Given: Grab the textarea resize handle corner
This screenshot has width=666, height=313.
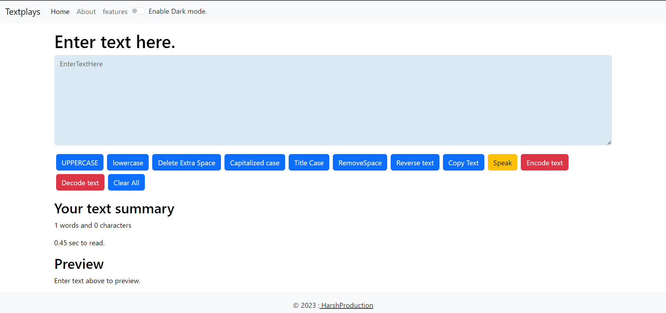Looking at the screenshot, I should (609, 143).
